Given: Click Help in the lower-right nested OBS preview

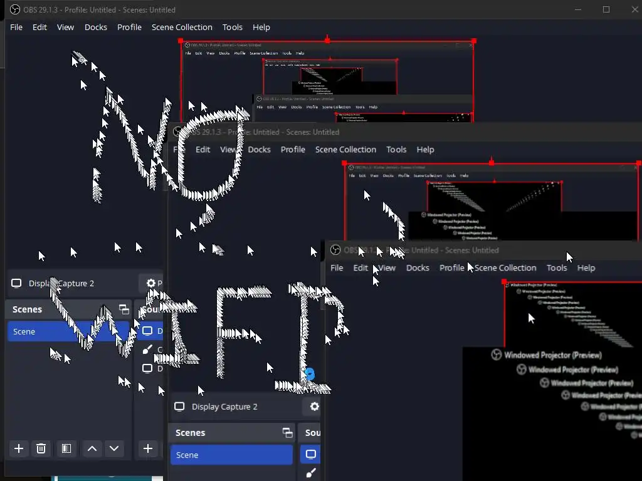Looking at the screenshot, I should click(x=586, y=267).
